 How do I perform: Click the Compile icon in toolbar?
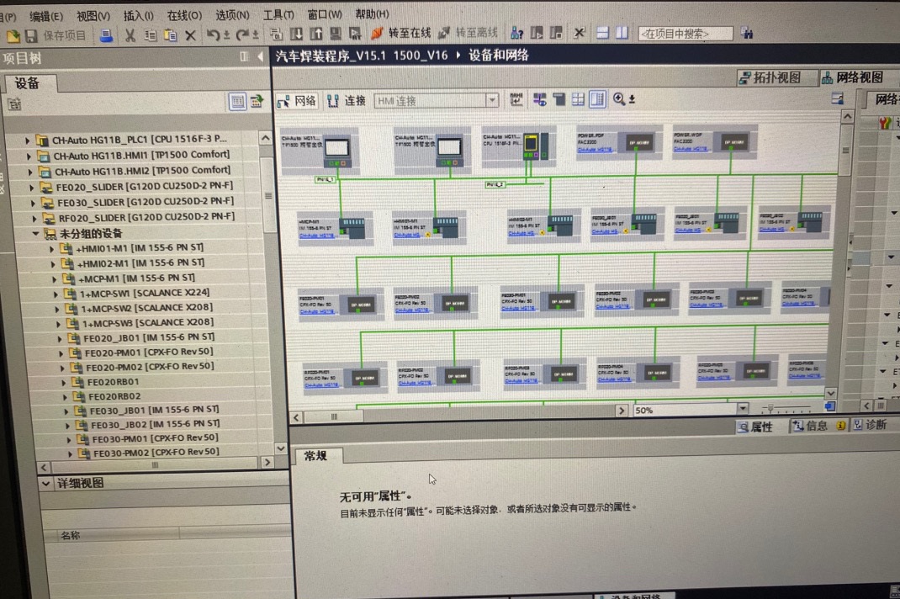pyautogui.click(x=276, y=34)
